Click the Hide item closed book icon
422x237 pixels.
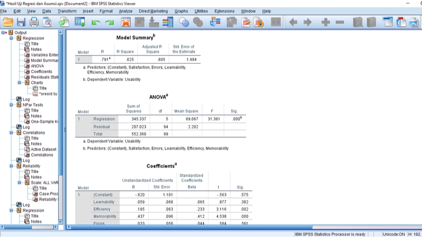[x=371, y=22]
